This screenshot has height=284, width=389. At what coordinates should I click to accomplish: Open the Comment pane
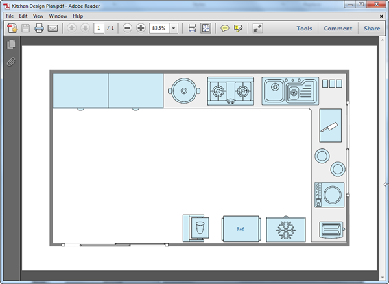(338, 29)
